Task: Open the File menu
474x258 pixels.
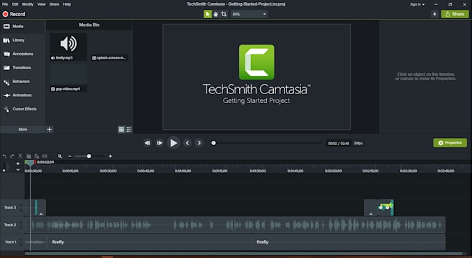Action: click(x=5, y=4)
